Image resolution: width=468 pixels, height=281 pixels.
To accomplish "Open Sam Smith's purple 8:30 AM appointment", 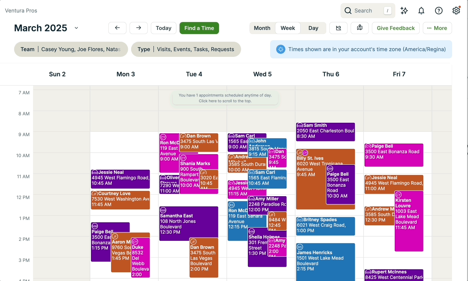I will 325,131.
